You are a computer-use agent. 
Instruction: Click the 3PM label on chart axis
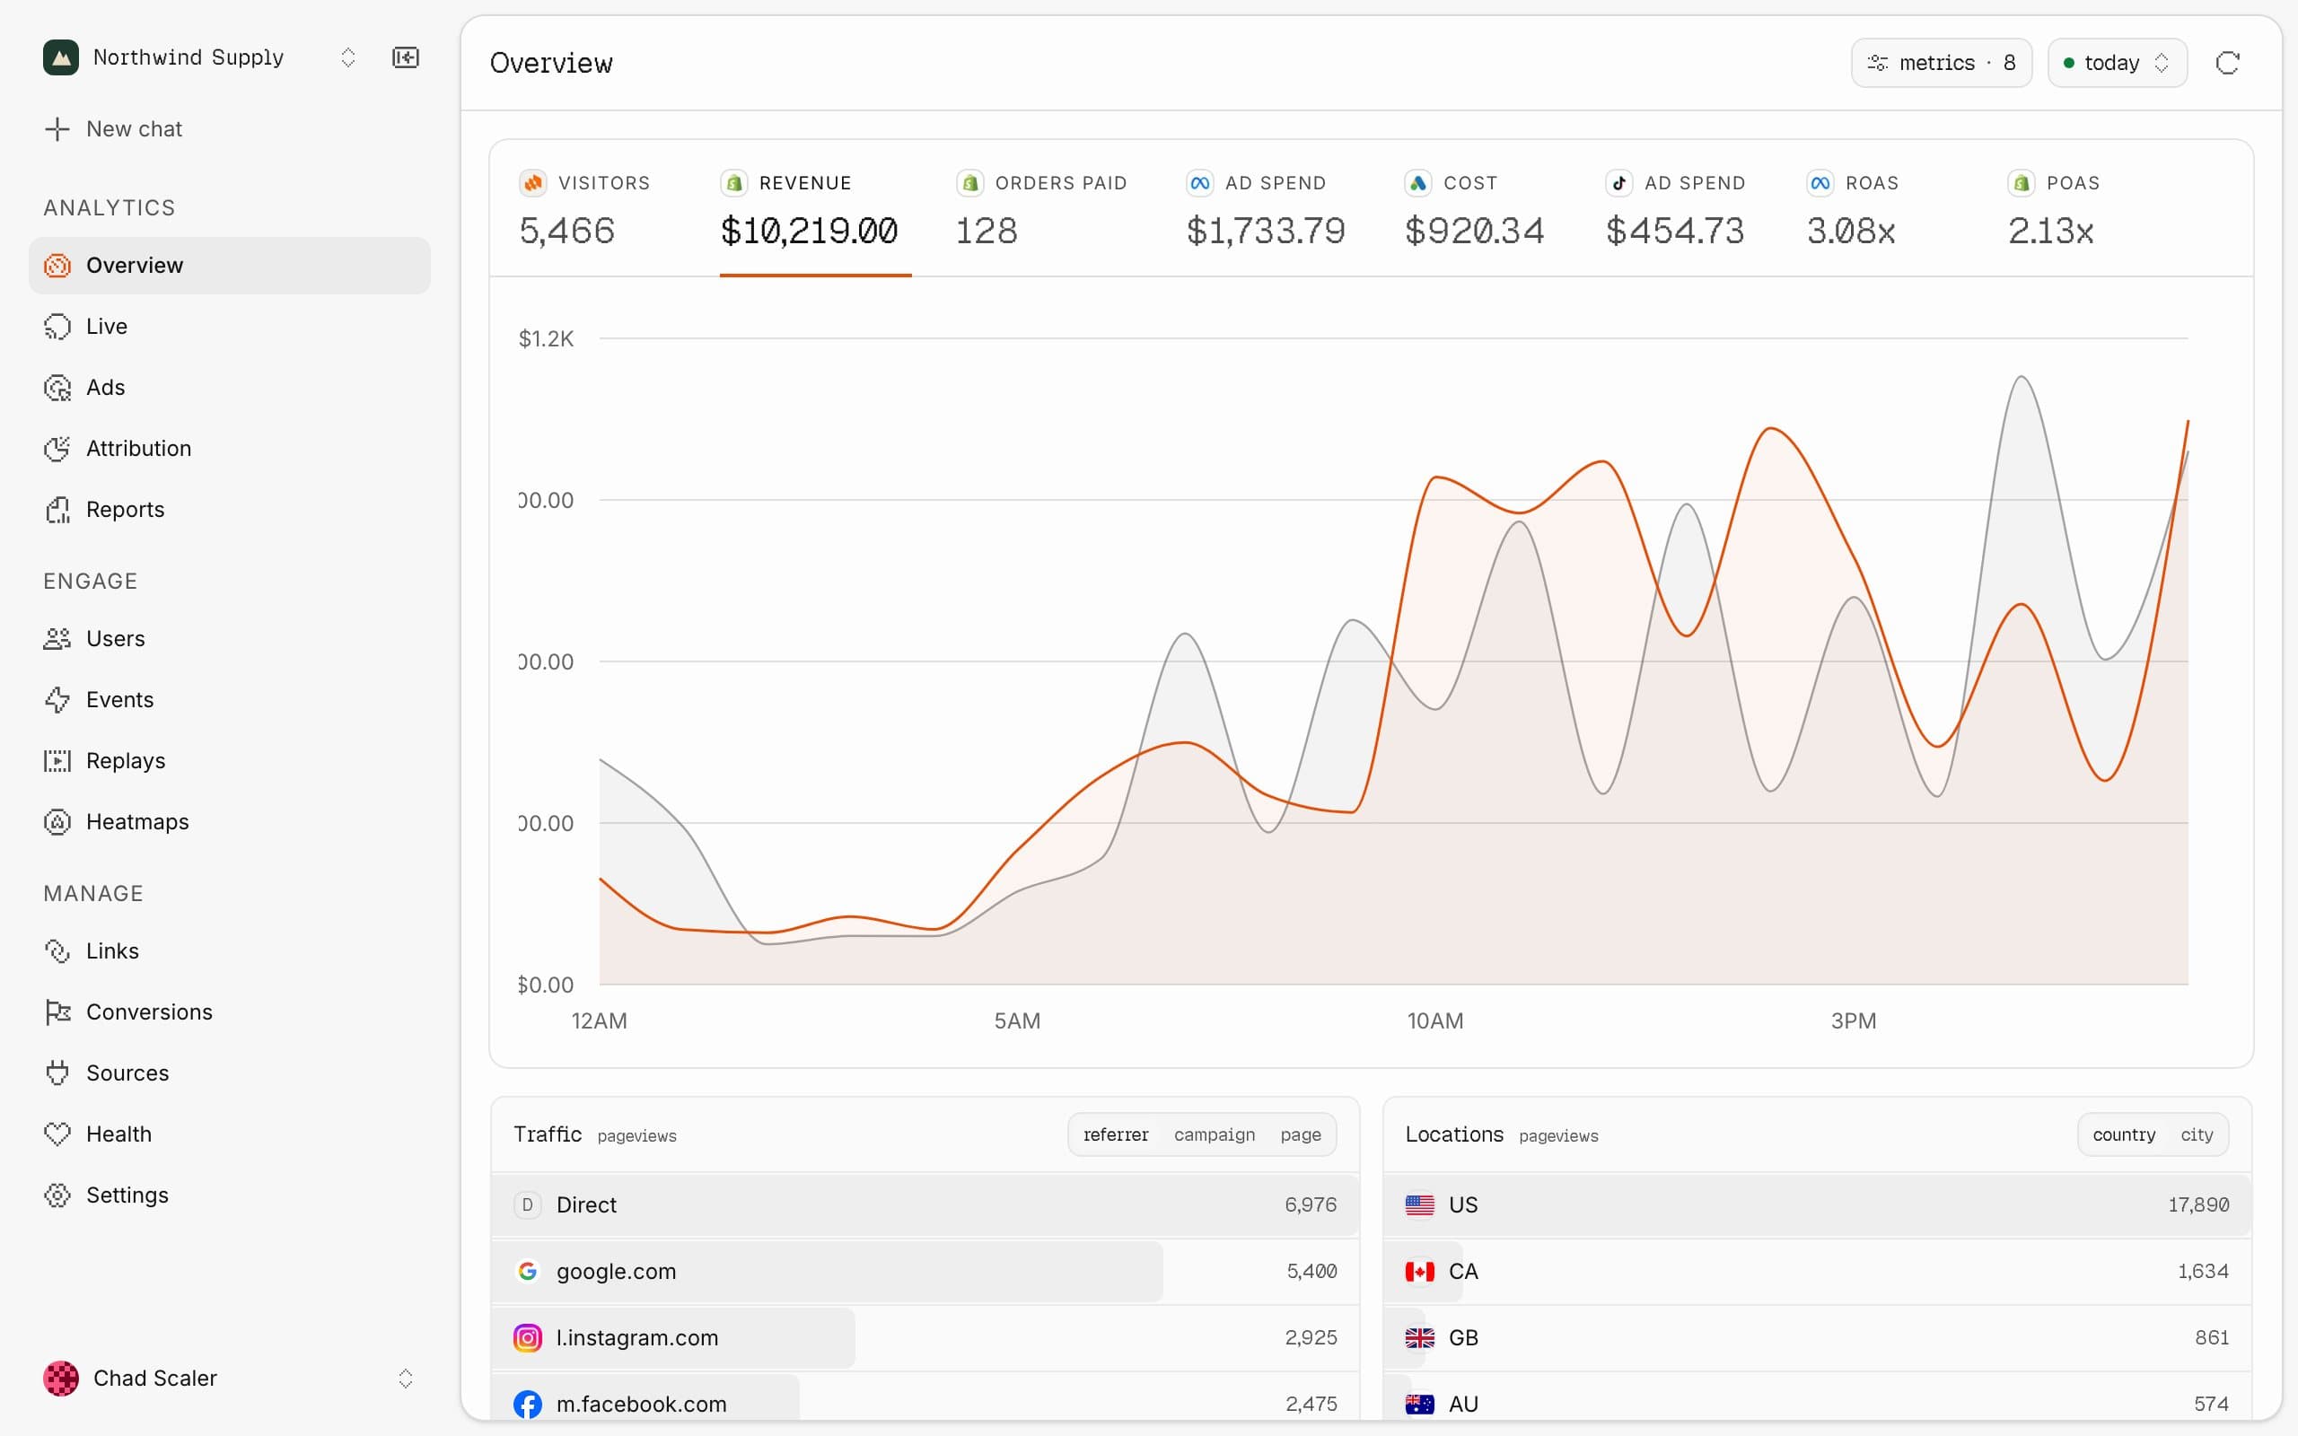1854,1021
